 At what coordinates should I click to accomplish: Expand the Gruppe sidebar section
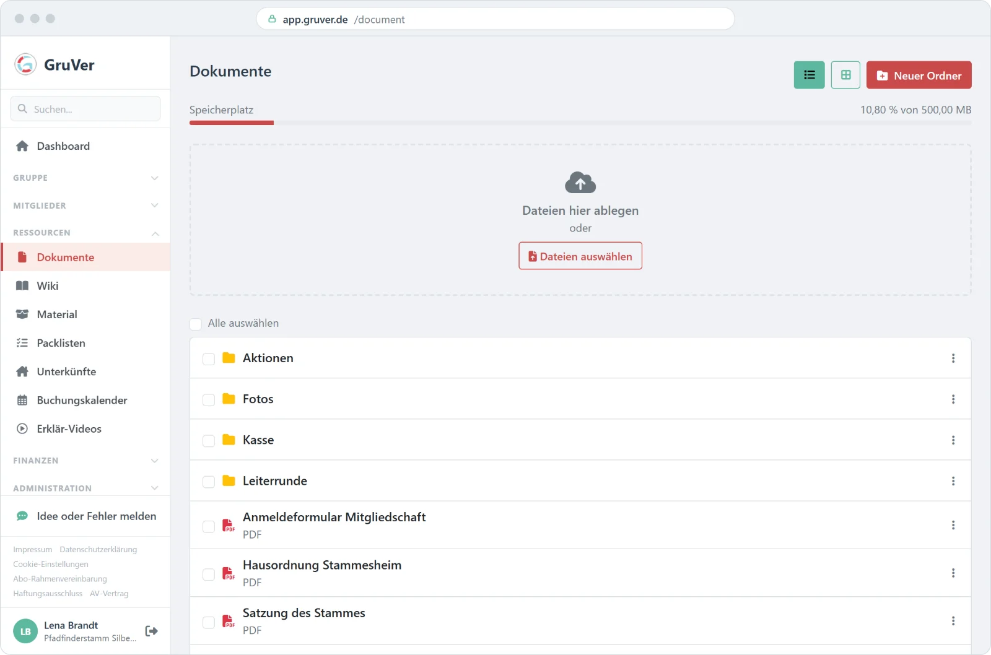[x=85, y=178]
